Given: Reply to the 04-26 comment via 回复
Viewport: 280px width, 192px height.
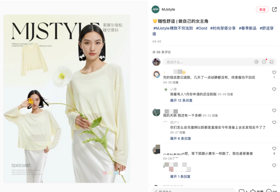Looking at the screenshot, I should click(x=175, y=82).
